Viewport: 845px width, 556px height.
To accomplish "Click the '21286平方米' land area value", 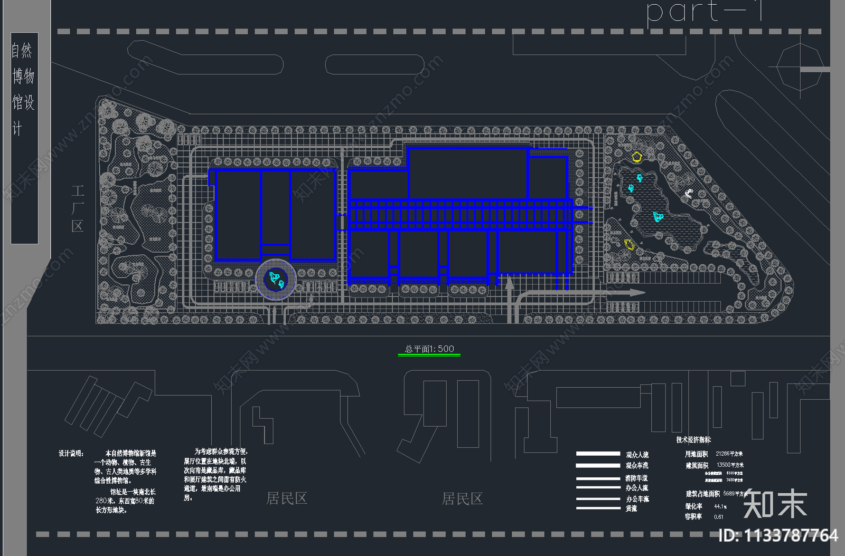I will pos(729,454).
